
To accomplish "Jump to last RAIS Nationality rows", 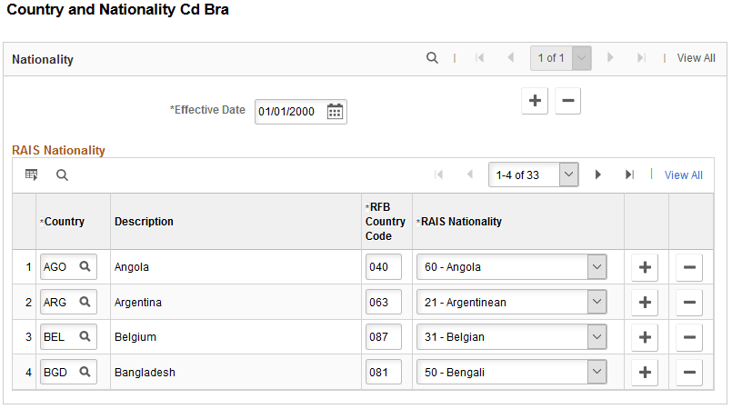I will 629,175.
